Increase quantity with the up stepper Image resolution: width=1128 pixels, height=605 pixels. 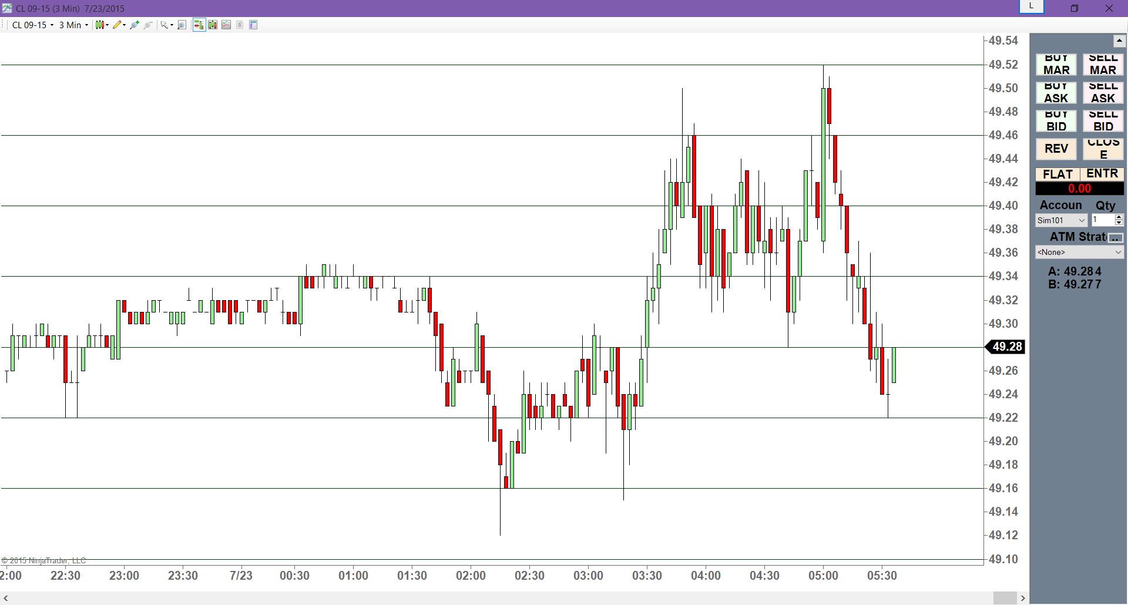[x=1119, y=217]
